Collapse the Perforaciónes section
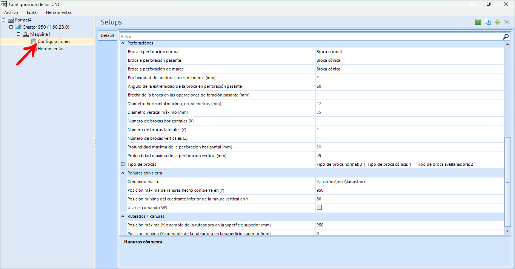The width and height of the screenshot is (515, 269). pyautogui.click(x=123, y=43)
